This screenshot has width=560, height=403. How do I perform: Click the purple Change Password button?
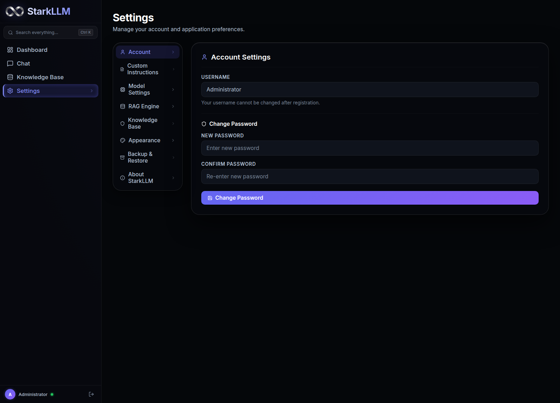(370, 198)
